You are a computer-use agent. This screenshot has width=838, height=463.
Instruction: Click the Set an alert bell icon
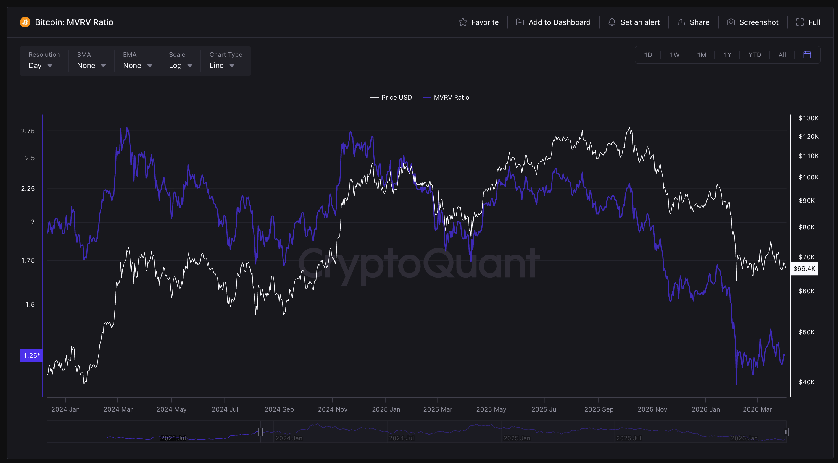[x=612, y=22]
